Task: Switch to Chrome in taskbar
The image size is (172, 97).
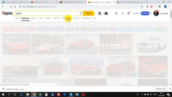Action: pos(34,95)
